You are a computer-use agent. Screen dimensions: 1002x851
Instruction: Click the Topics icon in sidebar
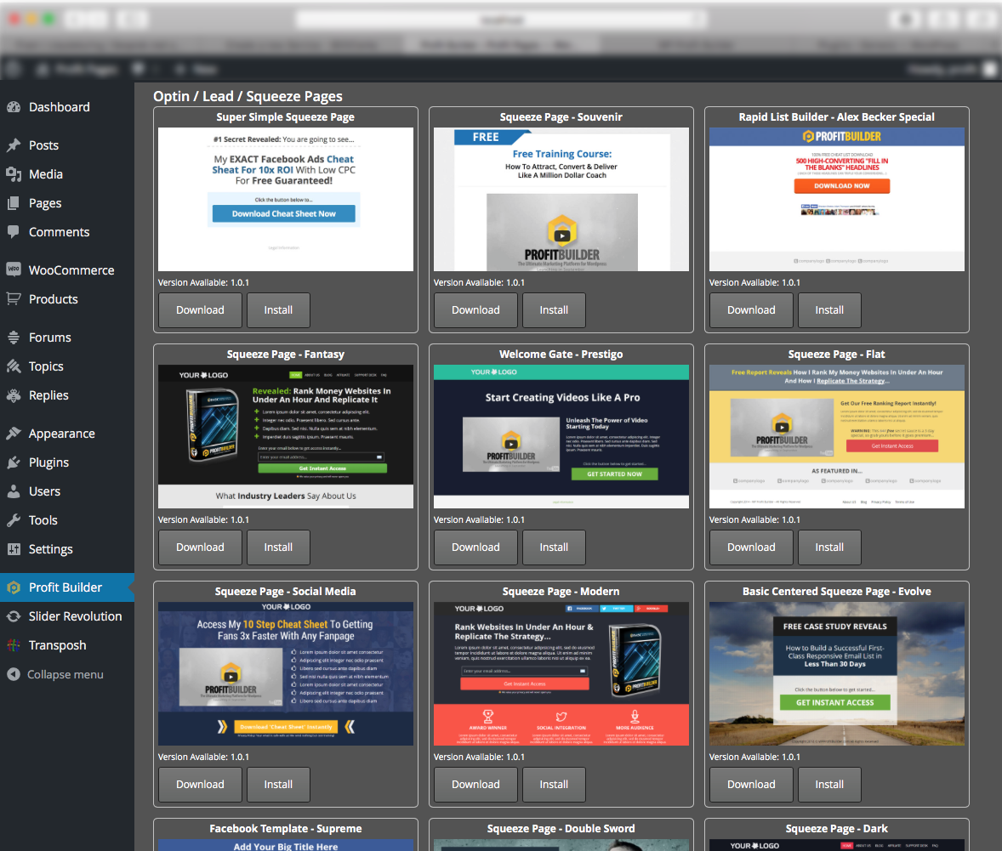[14, 366]
